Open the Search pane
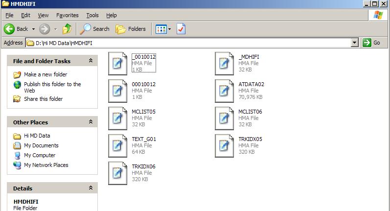This screenshot has width=390, height=211. [94, 29]
